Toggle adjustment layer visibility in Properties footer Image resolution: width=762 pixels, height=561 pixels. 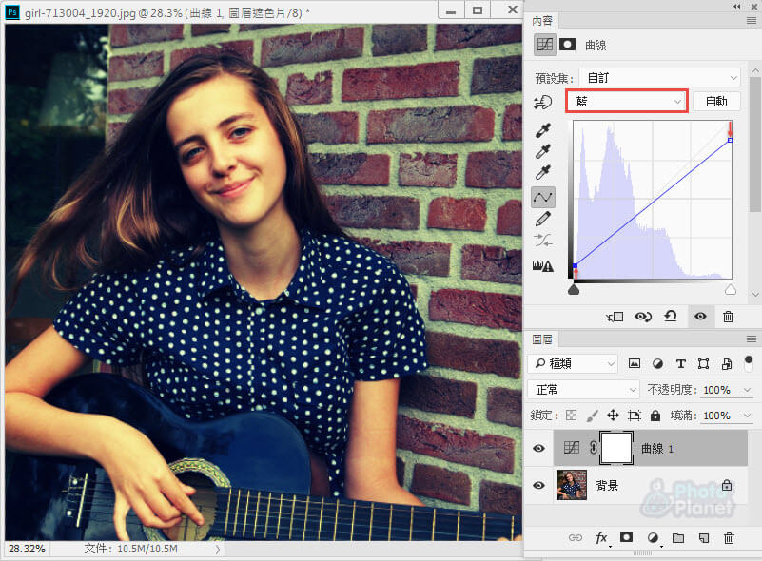click(700, 317)
